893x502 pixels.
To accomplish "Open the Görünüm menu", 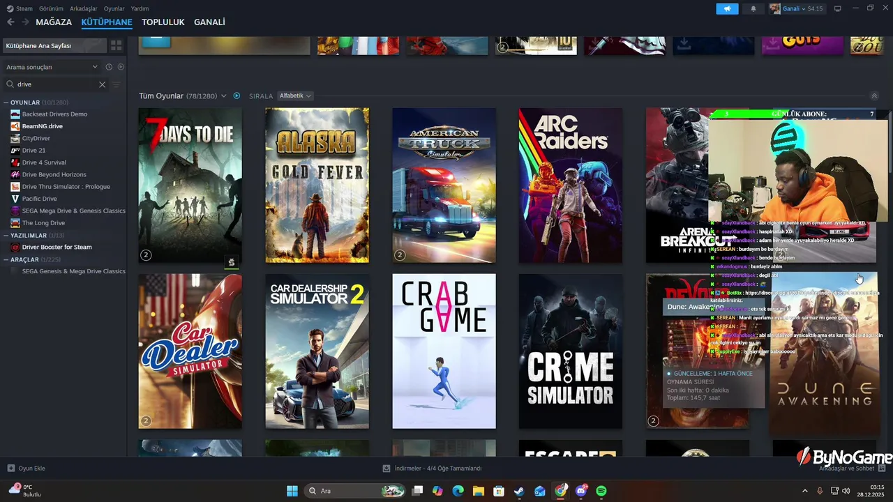I will pos(51,8).
